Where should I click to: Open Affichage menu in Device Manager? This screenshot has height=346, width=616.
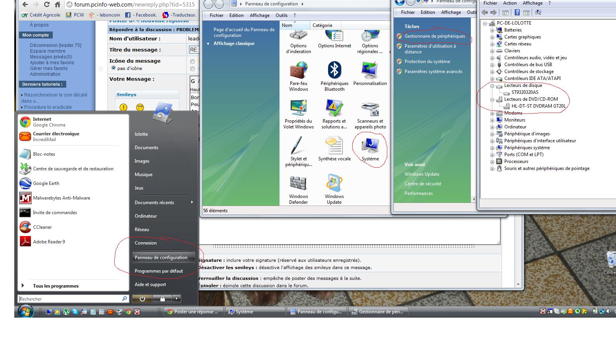532,3
